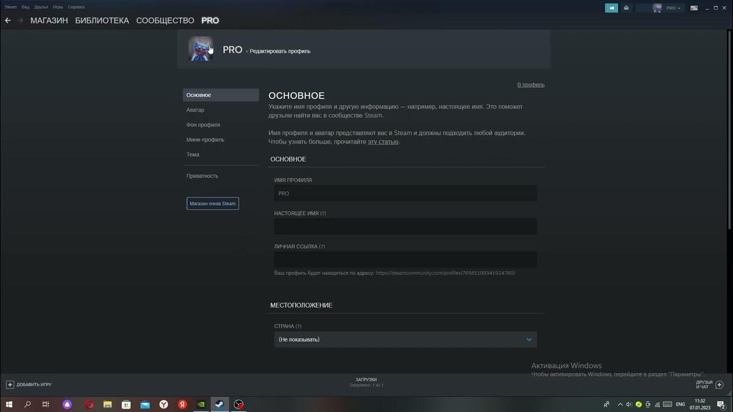733x412 pixels.
Task: Click the Добавить игру button
Action: pos(29,385)
